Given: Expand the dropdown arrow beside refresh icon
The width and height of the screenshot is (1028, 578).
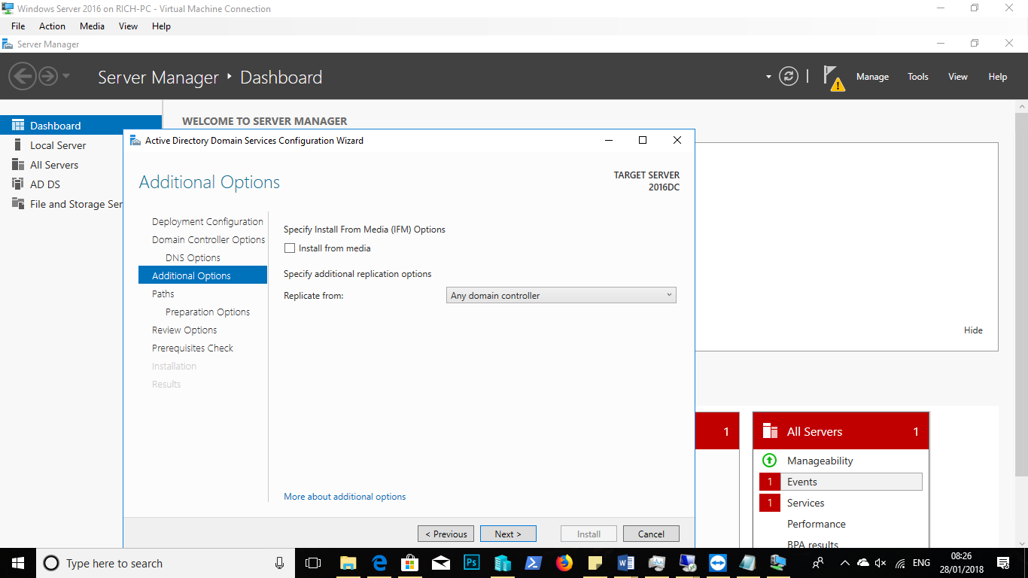Looking at the screenshot, I should click(768, 77).
